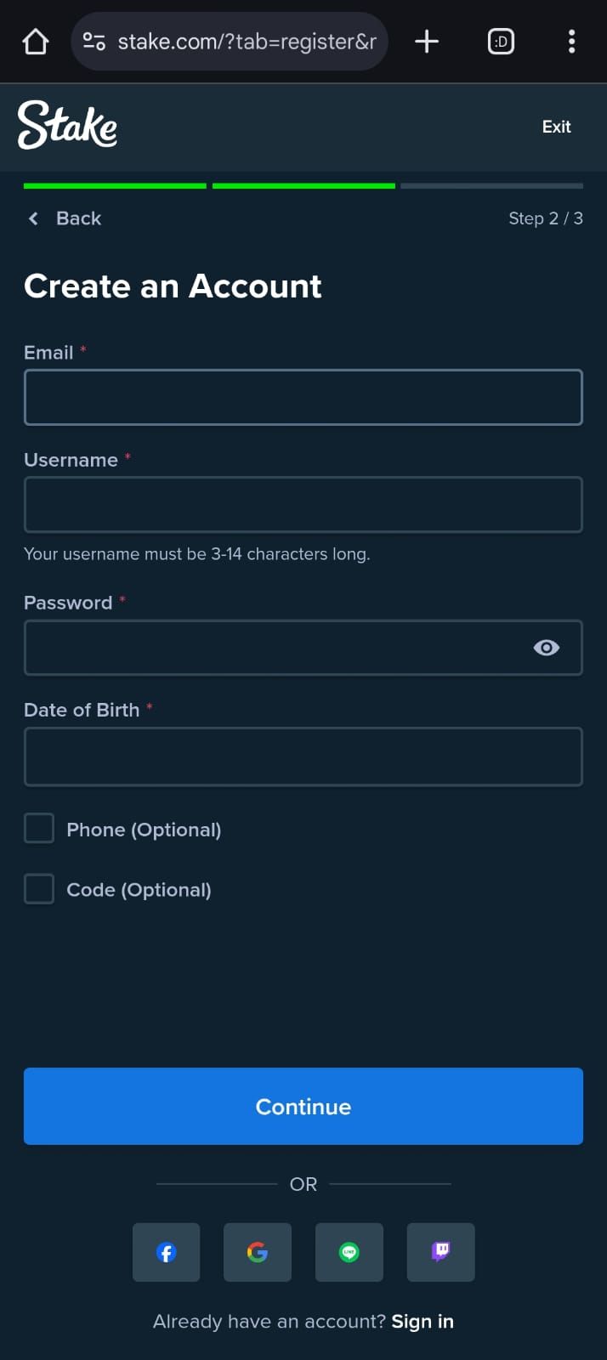
Task: Click into the Username field
Action: (303, 505)
